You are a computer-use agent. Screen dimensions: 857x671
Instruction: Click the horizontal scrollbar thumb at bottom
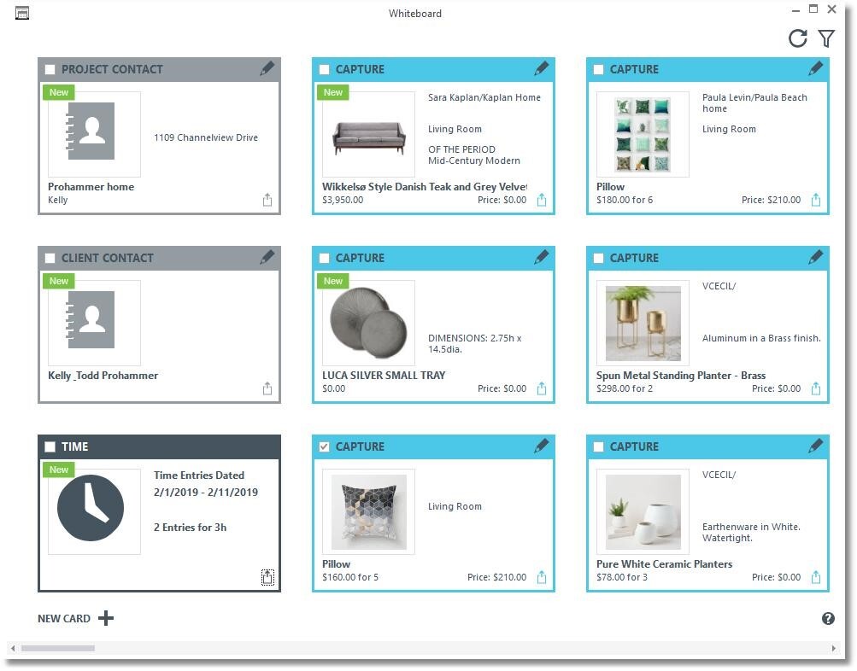click(x=58, y=649)
